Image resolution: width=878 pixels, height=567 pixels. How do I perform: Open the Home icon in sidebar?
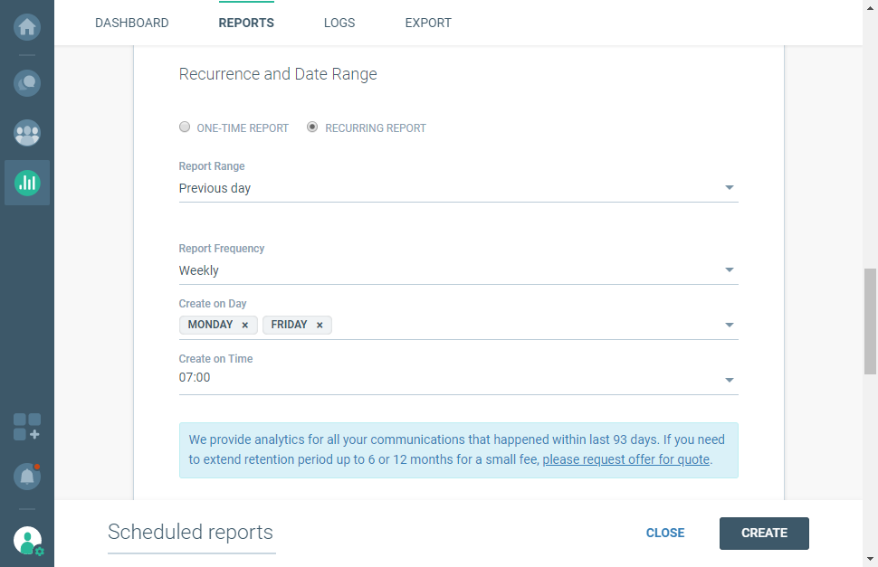27,26
